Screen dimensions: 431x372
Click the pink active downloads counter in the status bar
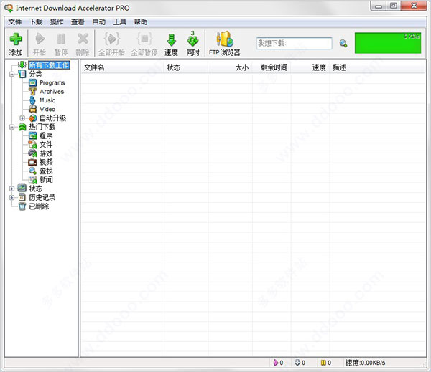click(278, 363)
